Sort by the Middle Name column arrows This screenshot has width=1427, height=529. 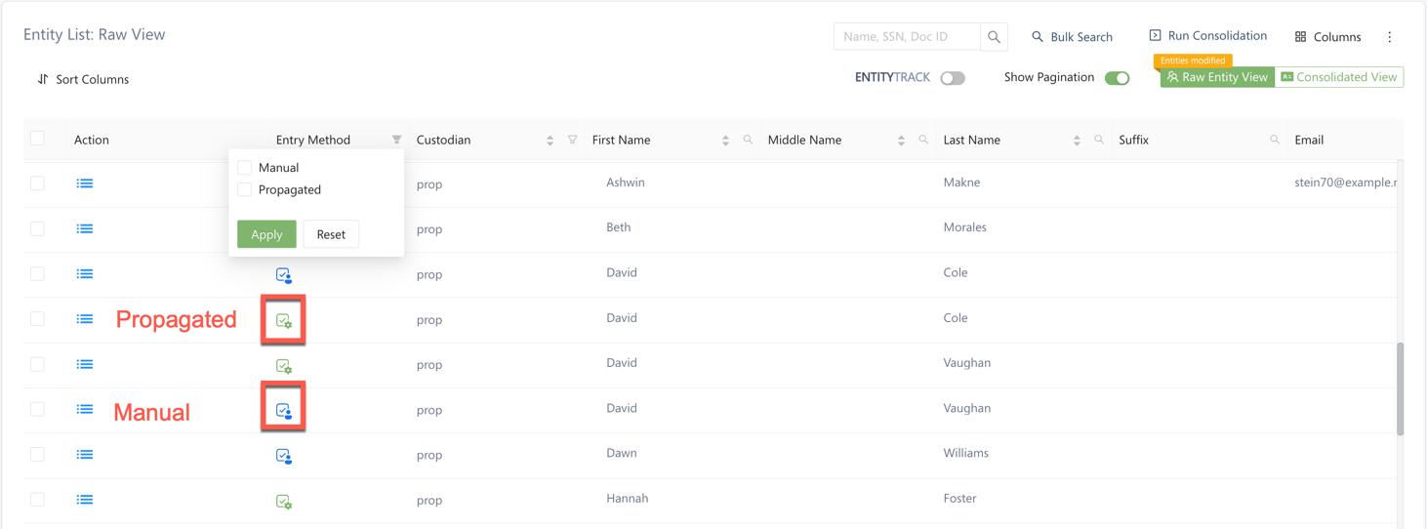point(901,141)
